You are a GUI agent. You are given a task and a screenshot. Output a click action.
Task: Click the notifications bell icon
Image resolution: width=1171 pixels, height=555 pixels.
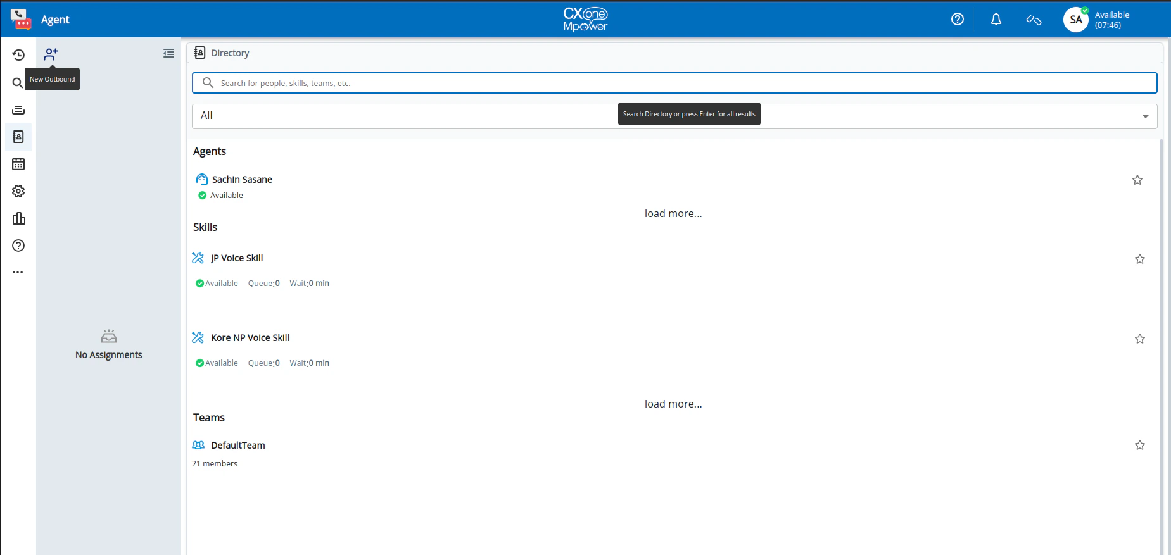[x=996, y=20]
